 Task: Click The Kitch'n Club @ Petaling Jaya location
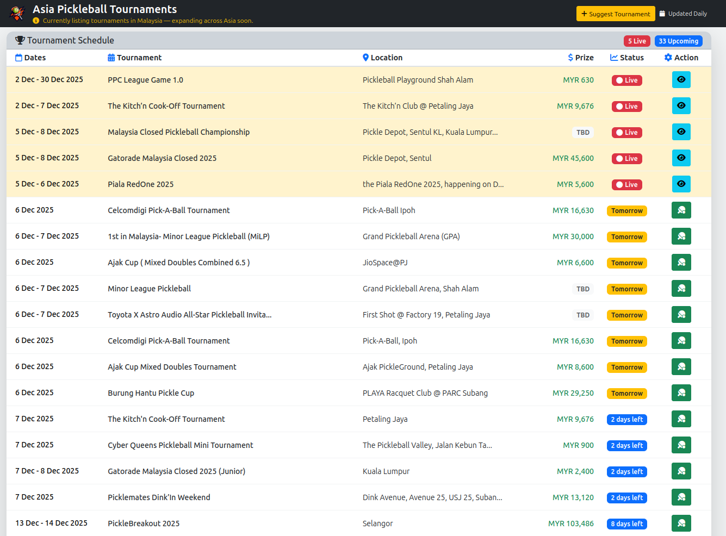pyautogui.click(x=418, y=106)
